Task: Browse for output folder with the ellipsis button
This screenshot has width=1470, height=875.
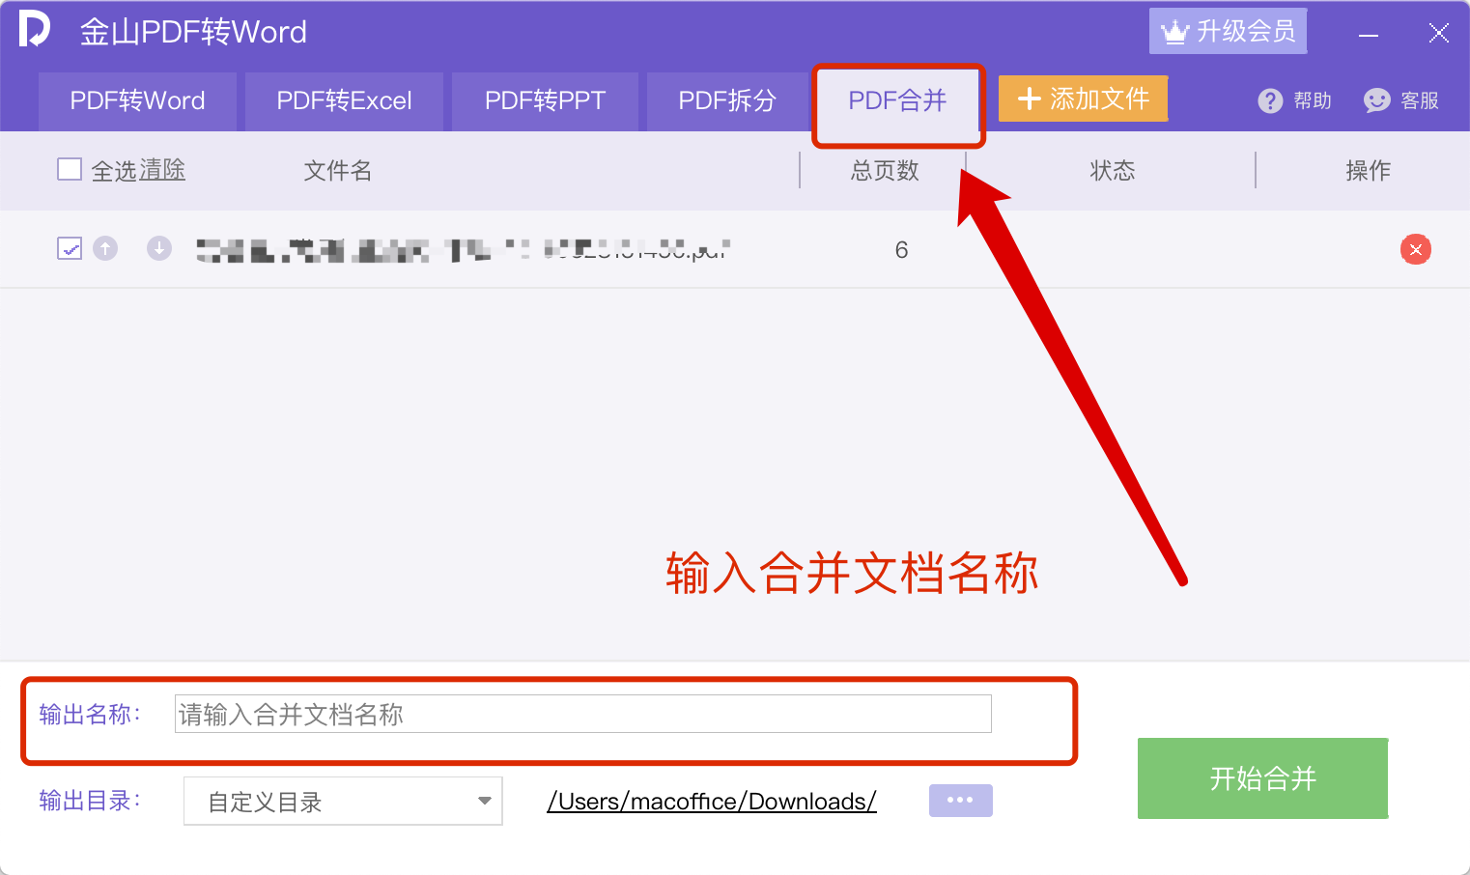Action: click(960, 800)
